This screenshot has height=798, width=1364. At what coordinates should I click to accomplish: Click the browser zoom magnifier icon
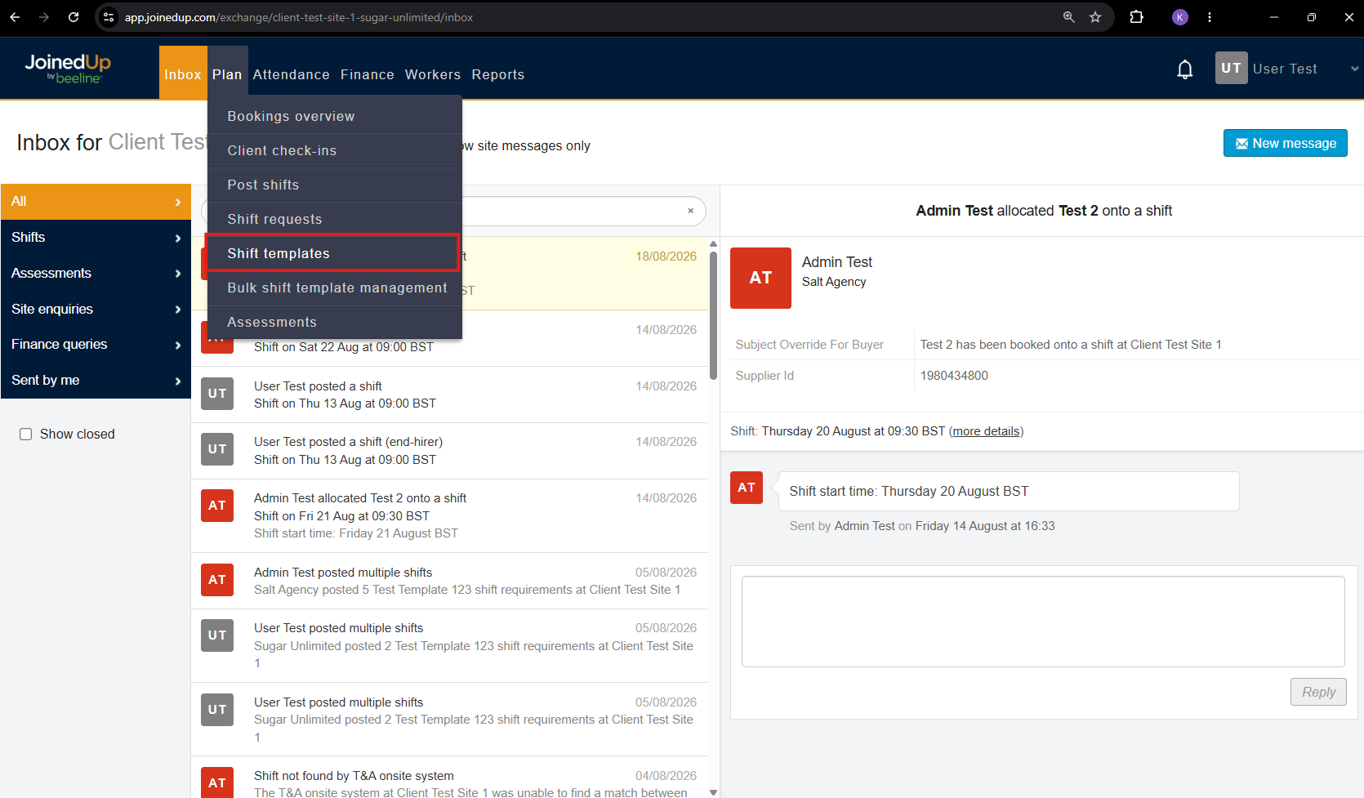1068,17
